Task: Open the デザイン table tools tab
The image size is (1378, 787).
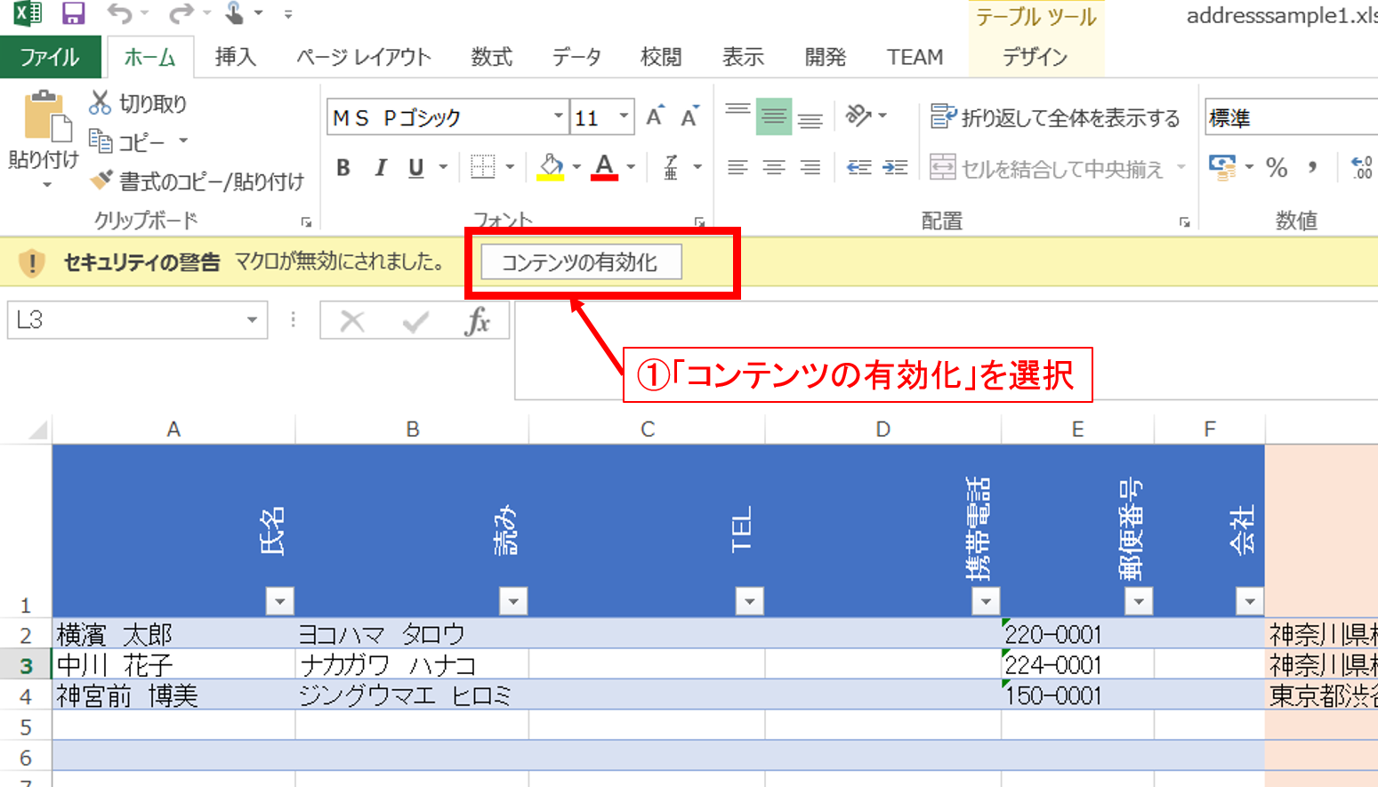Action: [1035, 57]
